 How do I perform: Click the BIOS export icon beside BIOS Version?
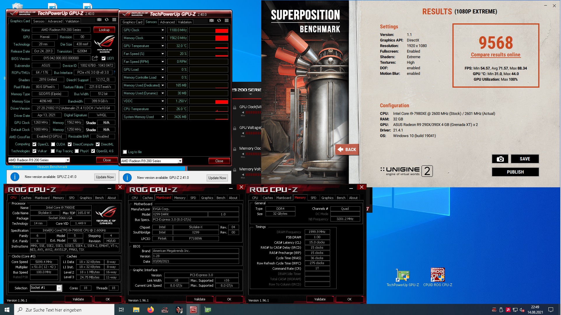point(95,58)
